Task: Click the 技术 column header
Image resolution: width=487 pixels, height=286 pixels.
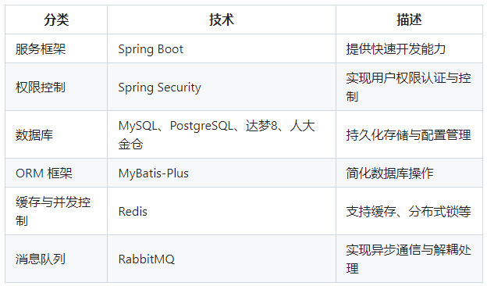Action: click(x=222, y=20)
